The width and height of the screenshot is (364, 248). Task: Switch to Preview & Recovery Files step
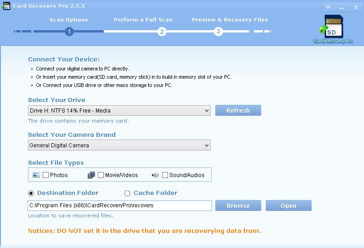pos(230,20)
